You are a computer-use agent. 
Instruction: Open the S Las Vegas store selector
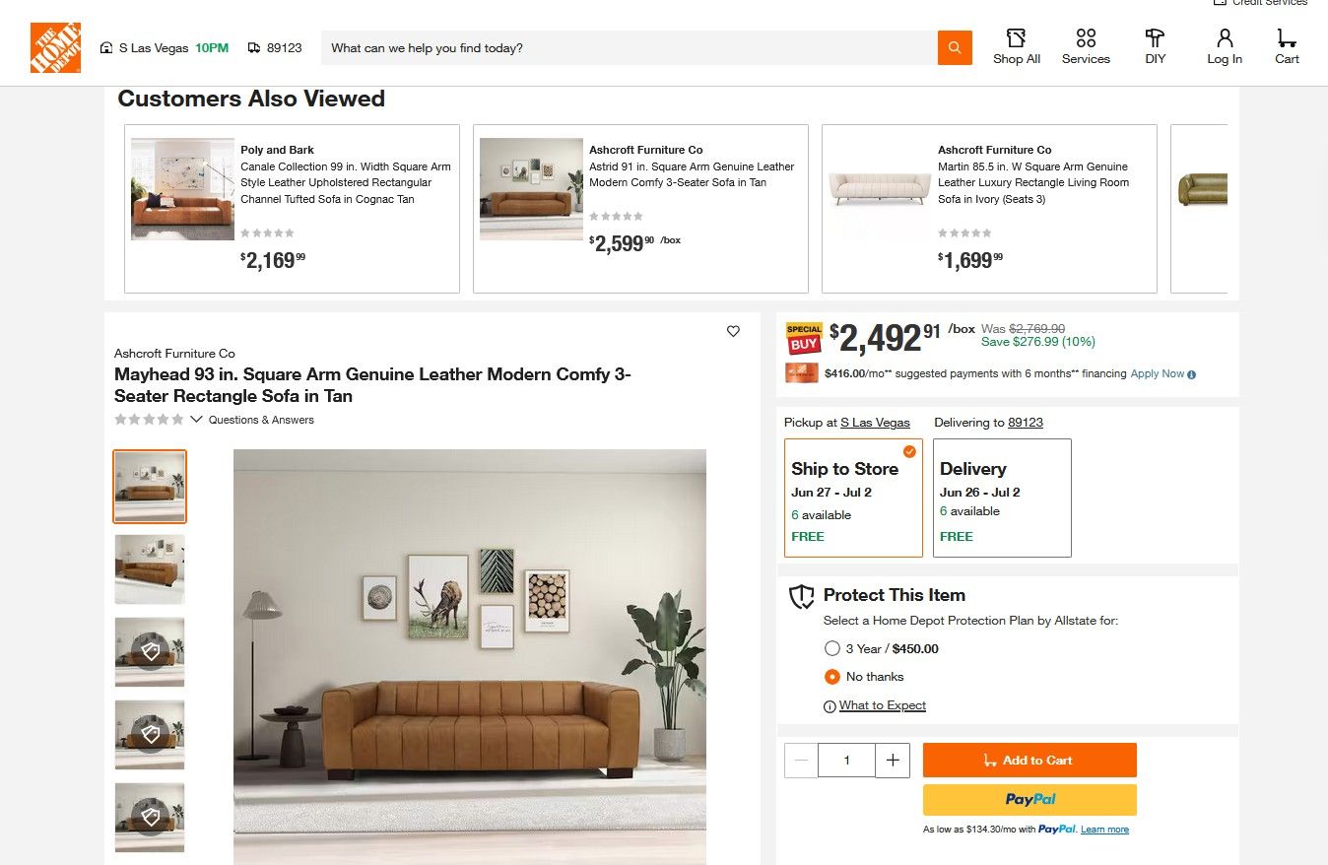pos(153,48)
